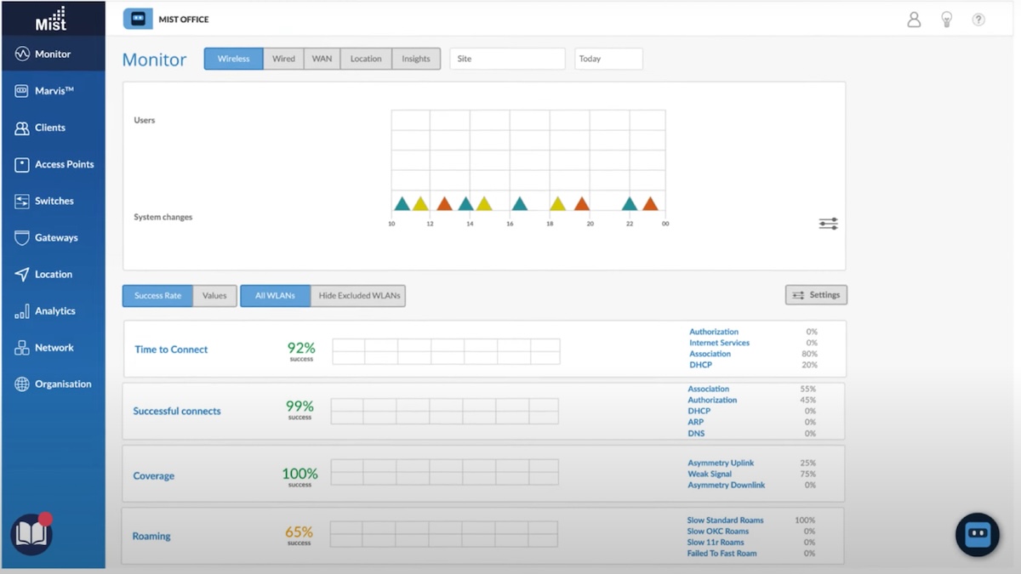Expand the Today time range dropdown

pos(608,59)
